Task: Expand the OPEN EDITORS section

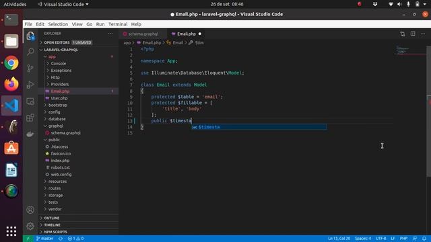Action: pyautogui.click(x=57, y=42)
